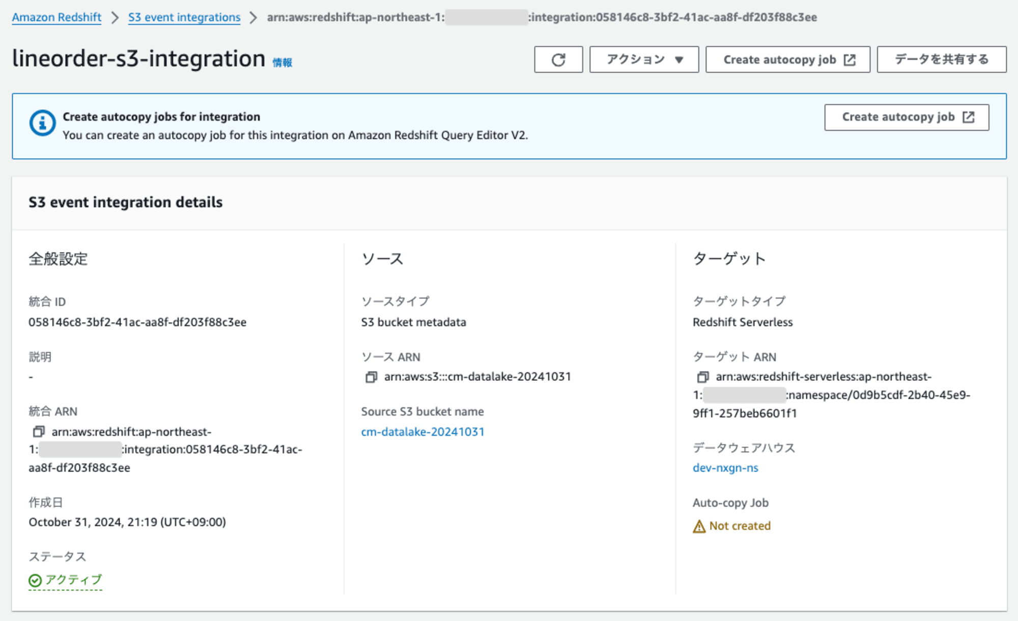Open the アクション dropdown menu
Image resolution: width=1018 pixels, height=621 pixels.
pos(644,60)
